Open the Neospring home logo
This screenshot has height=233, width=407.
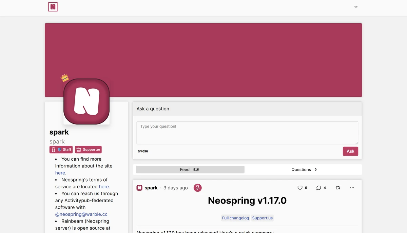(53, 7)
